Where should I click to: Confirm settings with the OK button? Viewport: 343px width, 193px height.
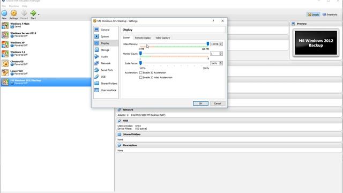pos(200,103)
